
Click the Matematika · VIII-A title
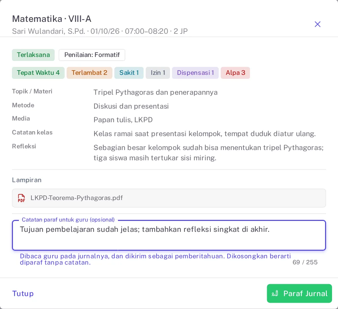pos(52,19)
